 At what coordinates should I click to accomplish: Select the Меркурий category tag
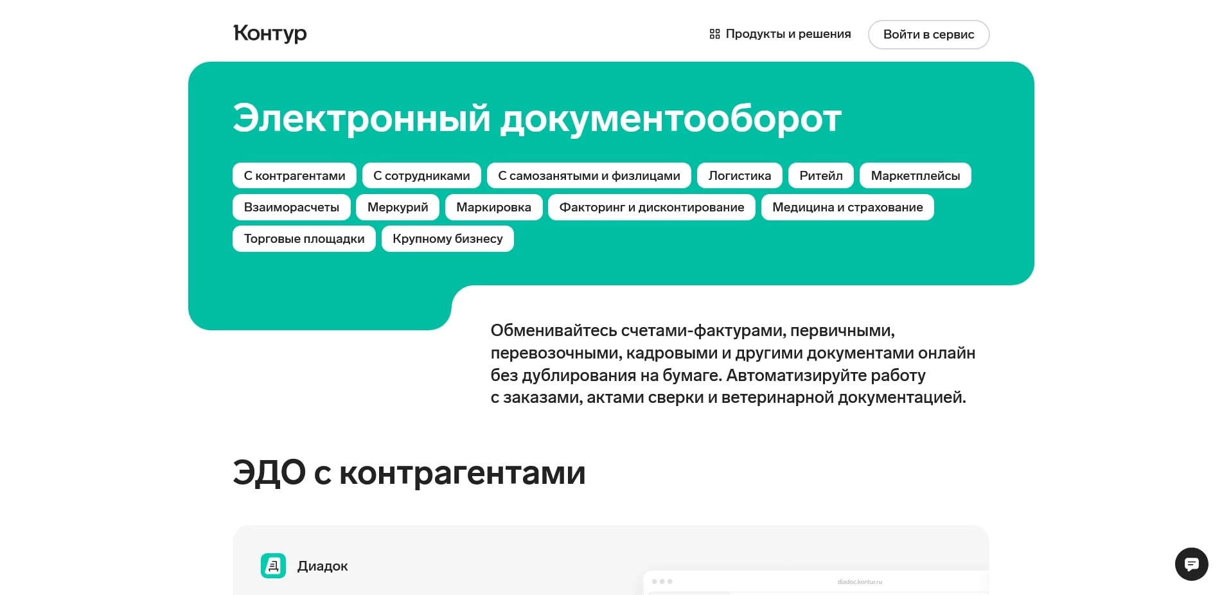pyautogui.click(x=397, y=207)
